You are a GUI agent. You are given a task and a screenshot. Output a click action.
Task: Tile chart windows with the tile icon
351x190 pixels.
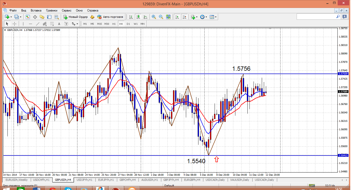pos(168,17)
